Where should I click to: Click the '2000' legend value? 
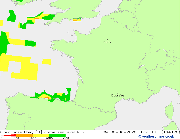coord(49,138)
